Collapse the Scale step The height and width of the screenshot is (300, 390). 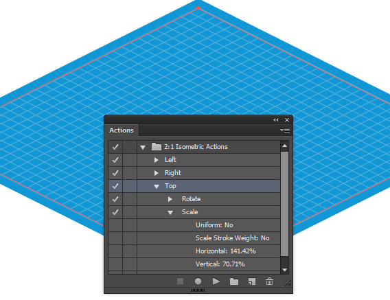(x=170, y=212)
